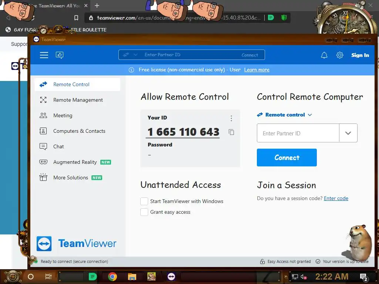
Task: Click the 2:22 AM taskbar clock
Action: (332, 277)
